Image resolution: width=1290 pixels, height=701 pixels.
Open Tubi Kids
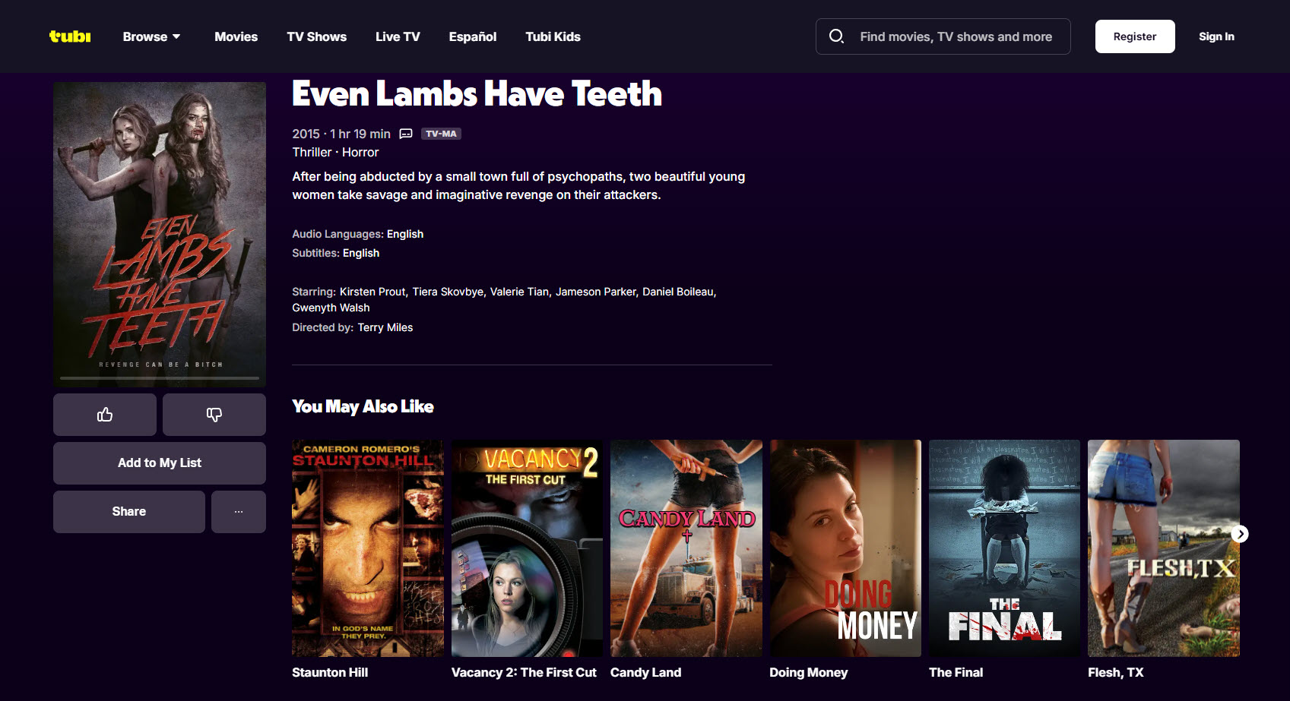click(x=553, y=36)
